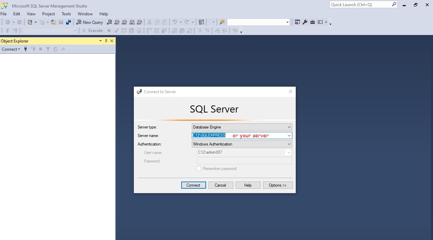The height and width of the screenshot is (240, 433).
Task: Open a new project from the toolbar
Action: 30,22
